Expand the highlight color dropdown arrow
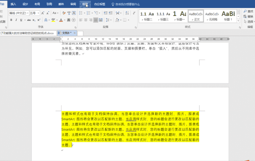 57,20
